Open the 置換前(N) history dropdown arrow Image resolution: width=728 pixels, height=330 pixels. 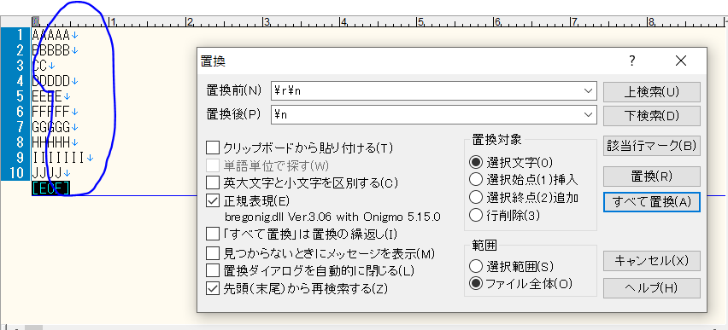pyautogui.click(x=588, y=91)
